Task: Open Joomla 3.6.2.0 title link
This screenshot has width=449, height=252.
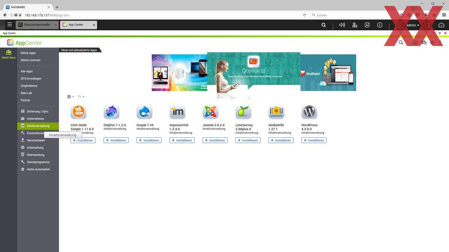Action: pos(214,125)
